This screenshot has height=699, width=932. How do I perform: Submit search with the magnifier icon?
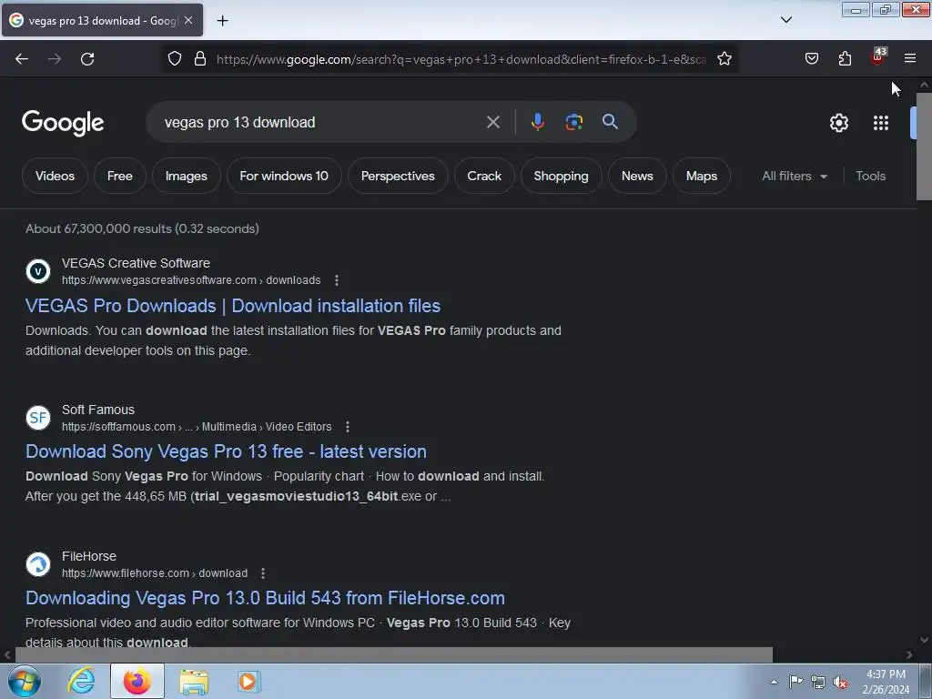[x=610, y=122]
